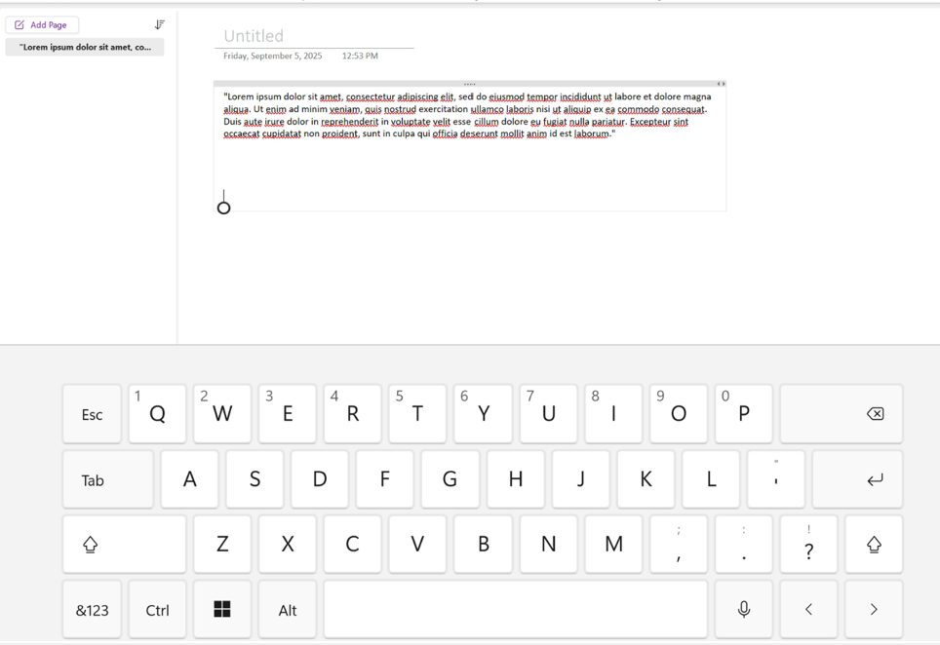The height and width of the screenshot is (645, 940).
Task: Tap the microphone icon on the keyboard
Action: [x=743, y=608]
